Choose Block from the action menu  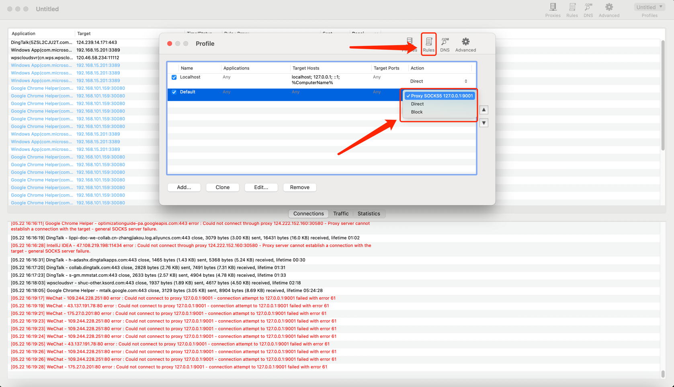click(x=417, y=112)
